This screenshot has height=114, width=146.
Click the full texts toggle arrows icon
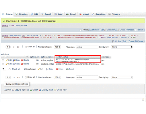[5, 57]
